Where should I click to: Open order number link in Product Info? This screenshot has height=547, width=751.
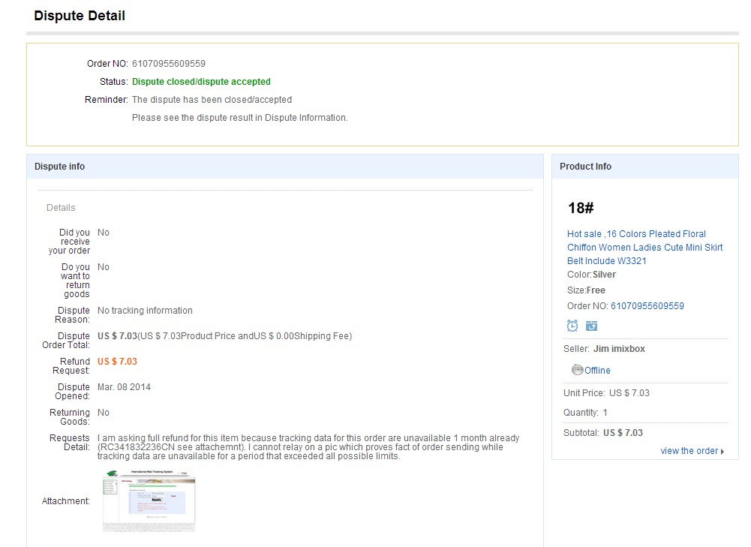pyautogui.click(x=647, y=306)
